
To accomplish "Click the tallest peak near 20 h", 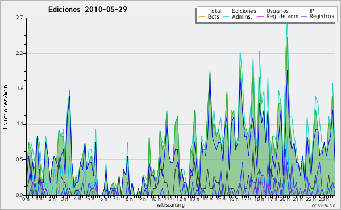I will click(x=287, y=23).
